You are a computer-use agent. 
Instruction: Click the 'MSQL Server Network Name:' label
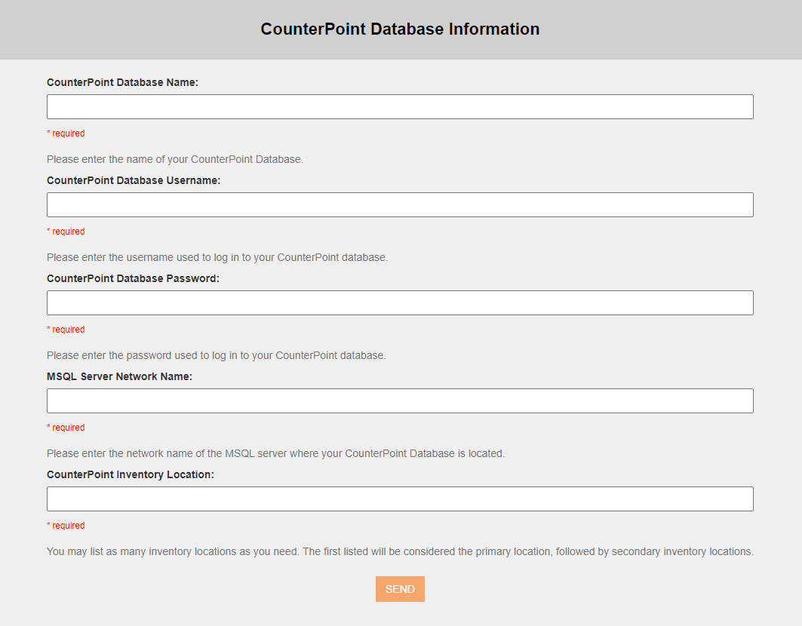coord(120,376)
